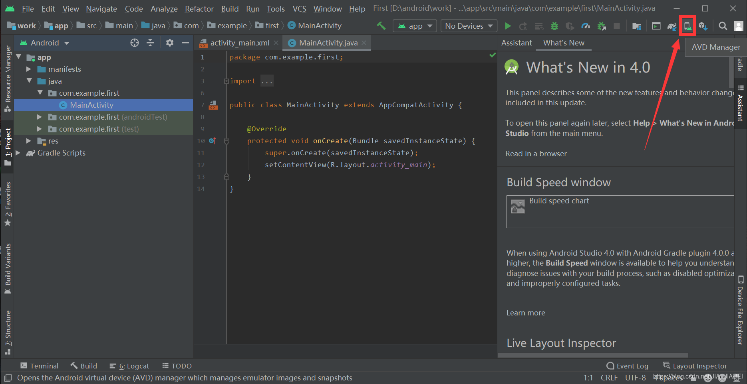Expand the Gradle Scripts node
The image size is (747, 384).
(18, 153)
